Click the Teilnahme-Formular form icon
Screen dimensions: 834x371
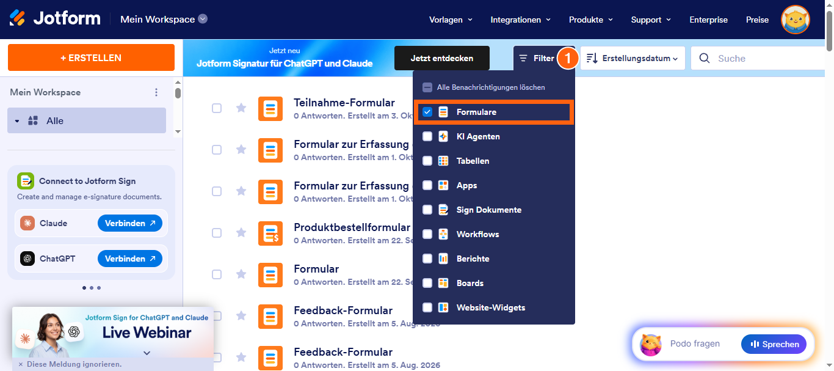[270, 108]
